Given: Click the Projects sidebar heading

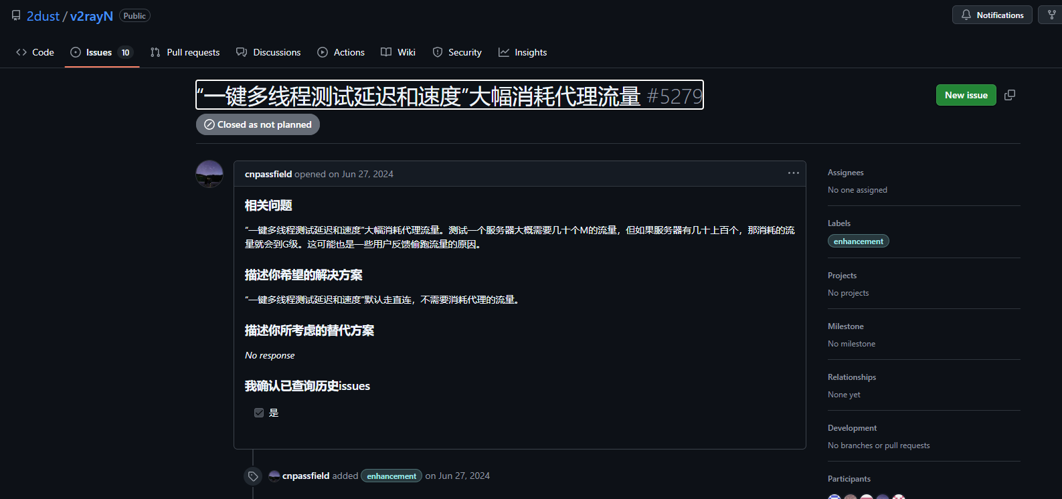Looking at the screenshot, I should 842,276.
